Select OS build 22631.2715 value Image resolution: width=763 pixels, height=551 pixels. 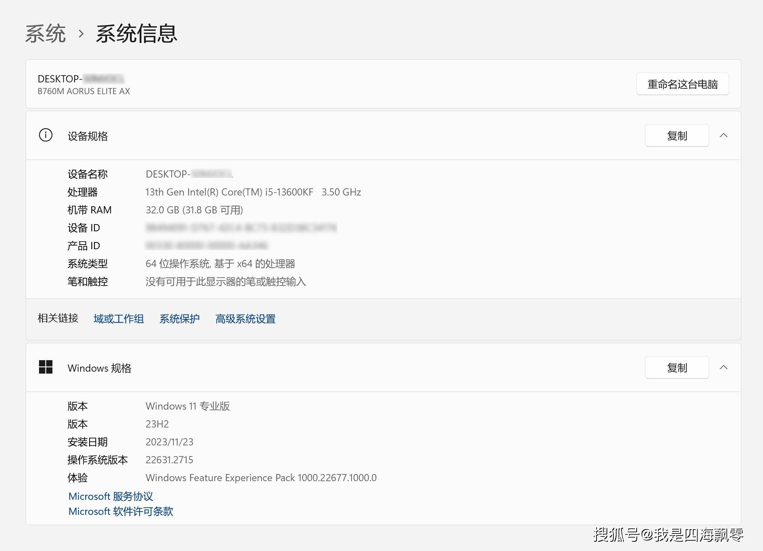pyautogui.click(x=169, y=460)
